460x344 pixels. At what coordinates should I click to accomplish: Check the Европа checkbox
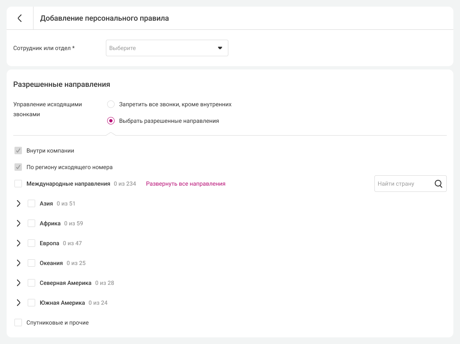31,243
